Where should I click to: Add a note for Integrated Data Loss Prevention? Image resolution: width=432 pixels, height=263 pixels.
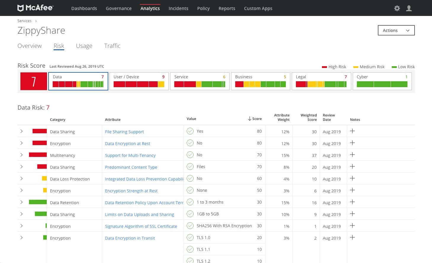pyautogui.click(x=352, y=178)
